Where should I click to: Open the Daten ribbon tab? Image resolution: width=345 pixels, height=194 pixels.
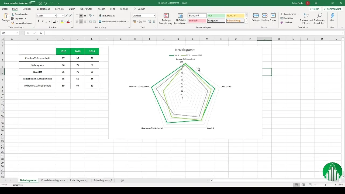[x=72, y=9]
